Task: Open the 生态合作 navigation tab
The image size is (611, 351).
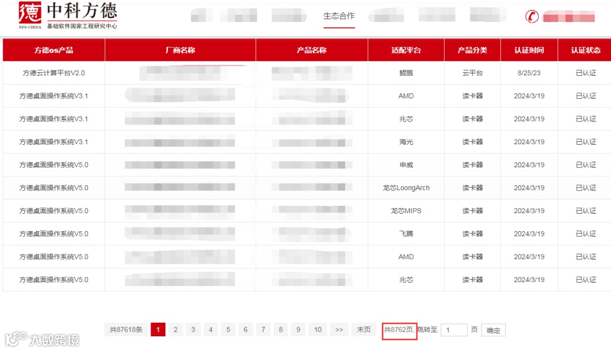Action: click(x=339, y=16)
